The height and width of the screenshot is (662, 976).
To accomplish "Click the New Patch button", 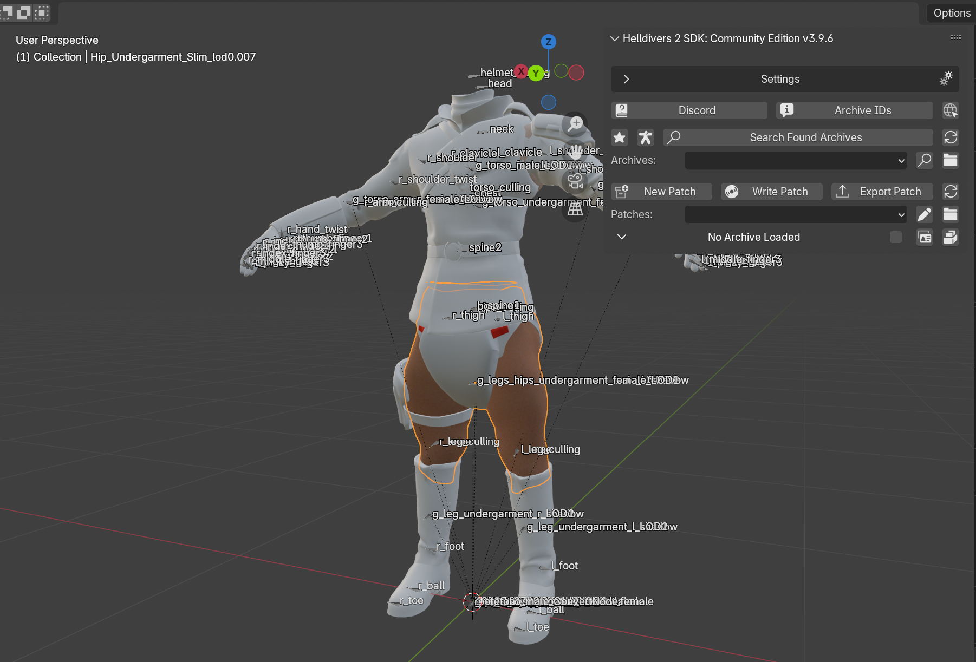I will click(661, 192).
